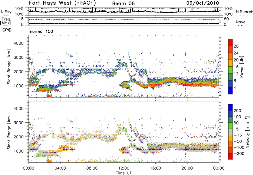Click the 'Slant Range [km]' label of the velocity panel

9,132
